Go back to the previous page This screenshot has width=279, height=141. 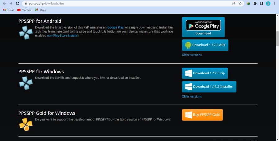[x=5, y=3]
